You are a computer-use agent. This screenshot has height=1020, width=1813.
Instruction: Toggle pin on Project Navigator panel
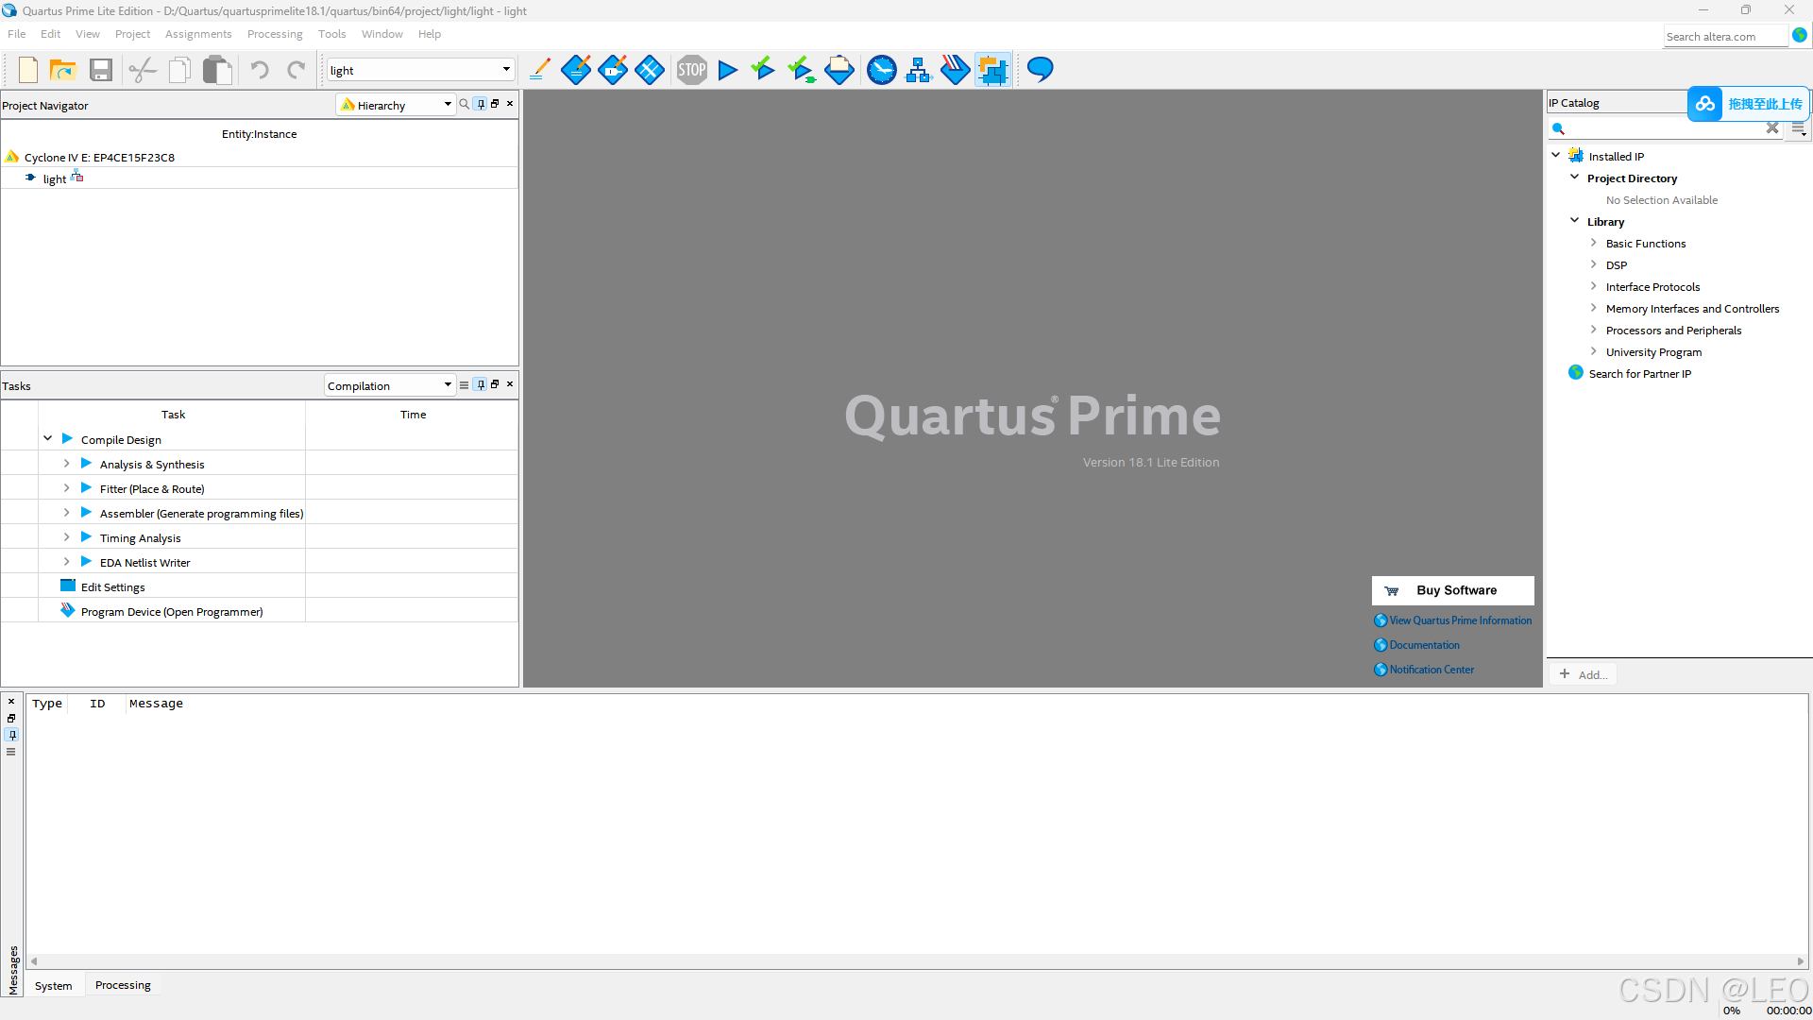tap(481, 104)
